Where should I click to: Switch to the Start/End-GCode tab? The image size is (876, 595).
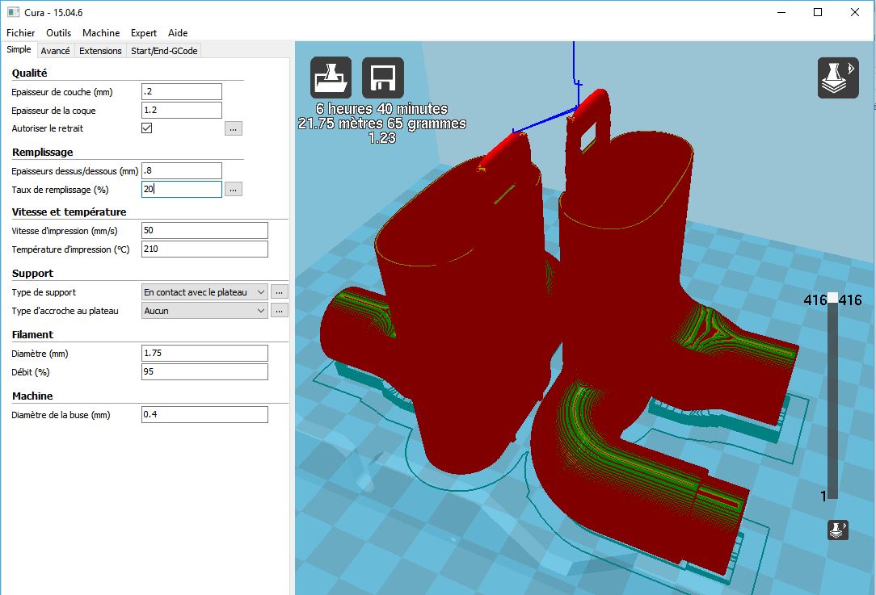click(x=164, y=50)
